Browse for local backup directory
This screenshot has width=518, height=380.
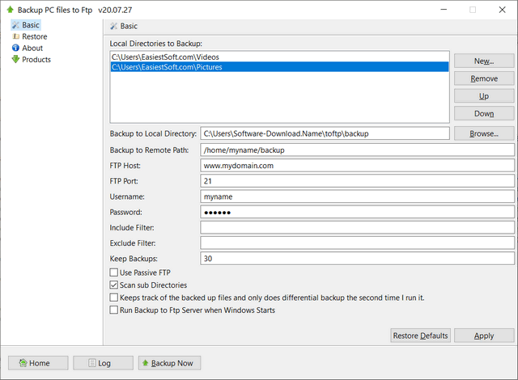tap(484, 133)
